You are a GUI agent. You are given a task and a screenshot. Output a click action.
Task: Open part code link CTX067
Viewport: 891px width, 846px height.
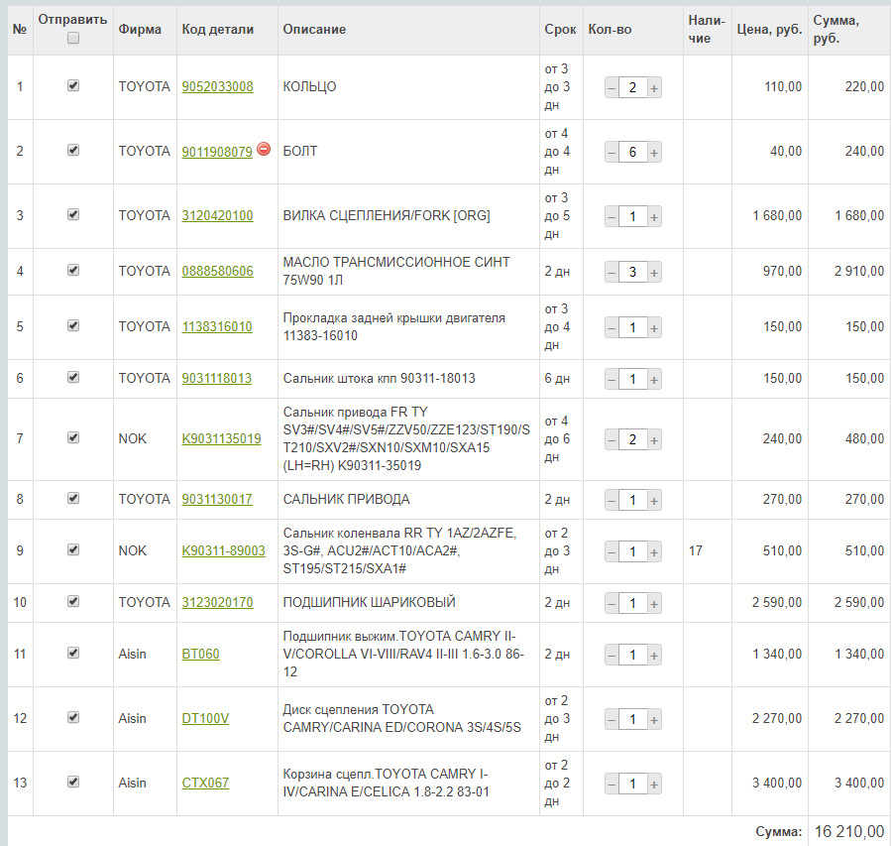206,784
